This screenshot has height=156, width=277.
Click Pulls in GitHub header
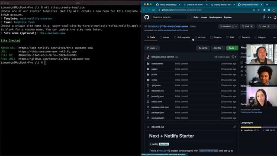coord(196,17)
